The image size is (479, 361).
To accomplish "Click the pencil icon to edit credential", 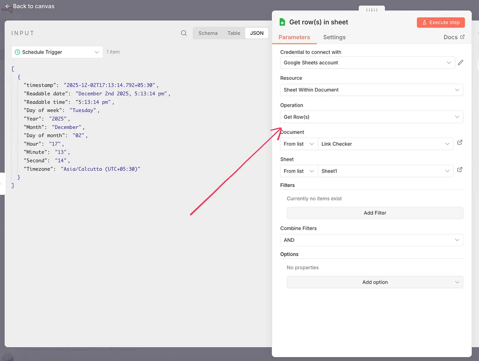I will click(x=461, y=63).
